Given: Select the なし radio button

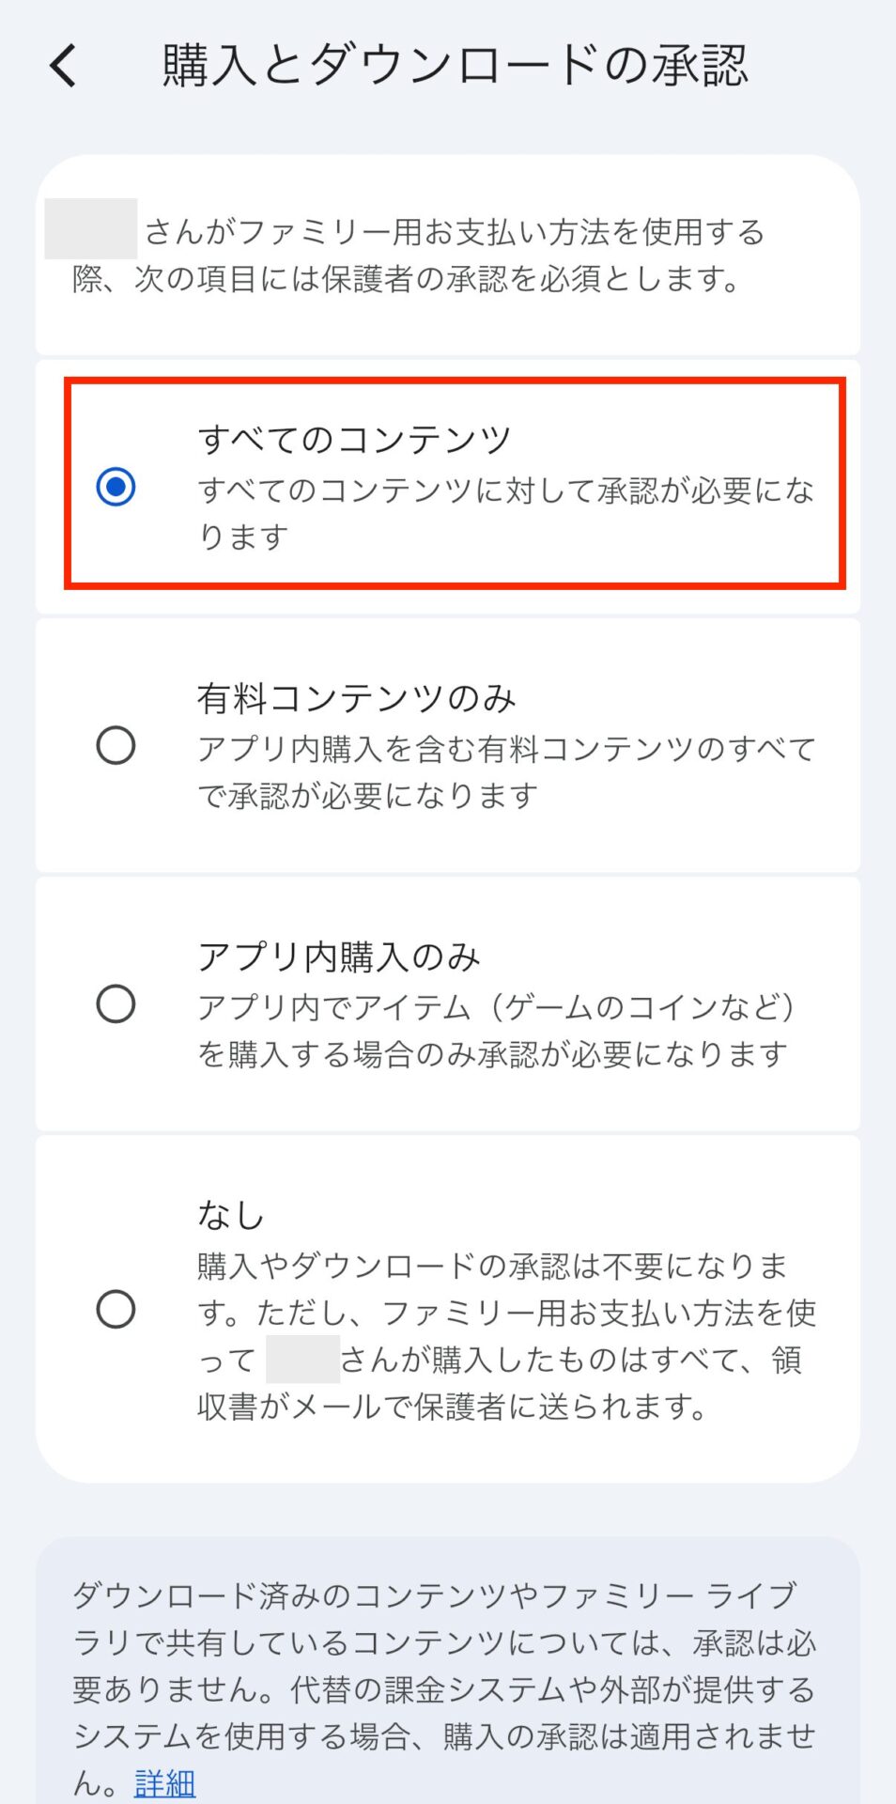Looking at the screenshot, I should (115, 1309).
